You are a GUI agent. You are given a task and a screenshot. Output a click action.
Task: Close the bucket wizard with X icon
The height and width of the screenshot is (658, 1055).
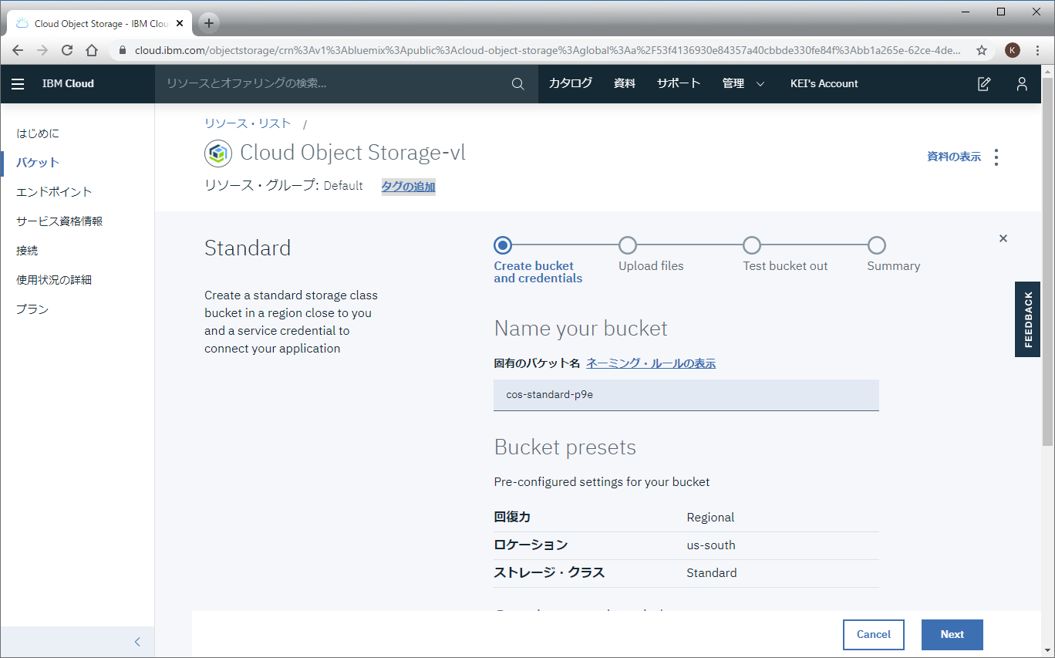[1003, 238]
